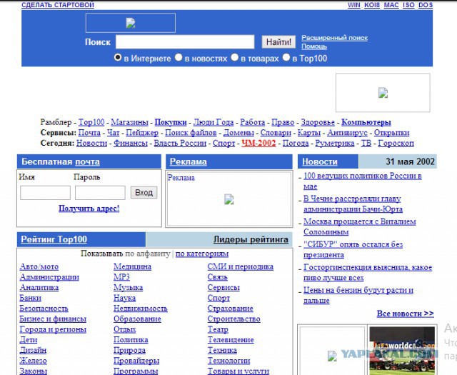Open the Лидеры рейтинга link

pos(251,239)
